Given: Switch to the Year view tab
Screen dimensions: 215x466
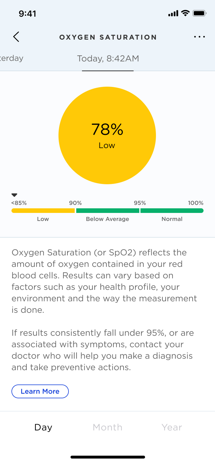Looking at the screenshot, I should coord(172,427).
